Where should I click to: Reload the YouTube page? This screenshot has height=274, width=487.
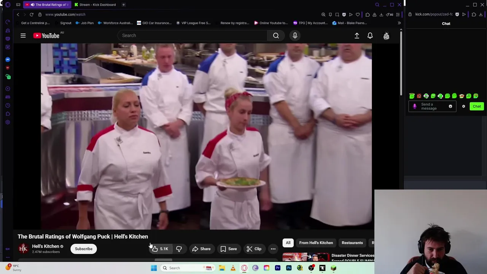32,14
